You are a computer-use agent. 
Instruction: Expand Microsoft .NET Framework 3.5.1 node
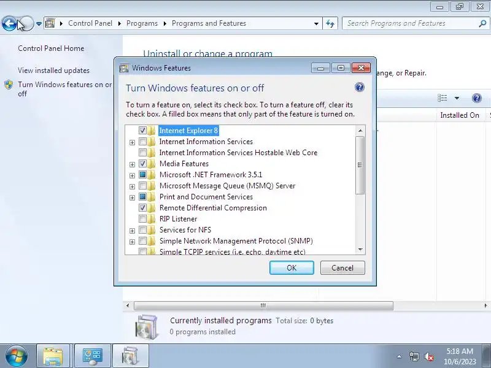pyautogui.click(x=132, y=175)
